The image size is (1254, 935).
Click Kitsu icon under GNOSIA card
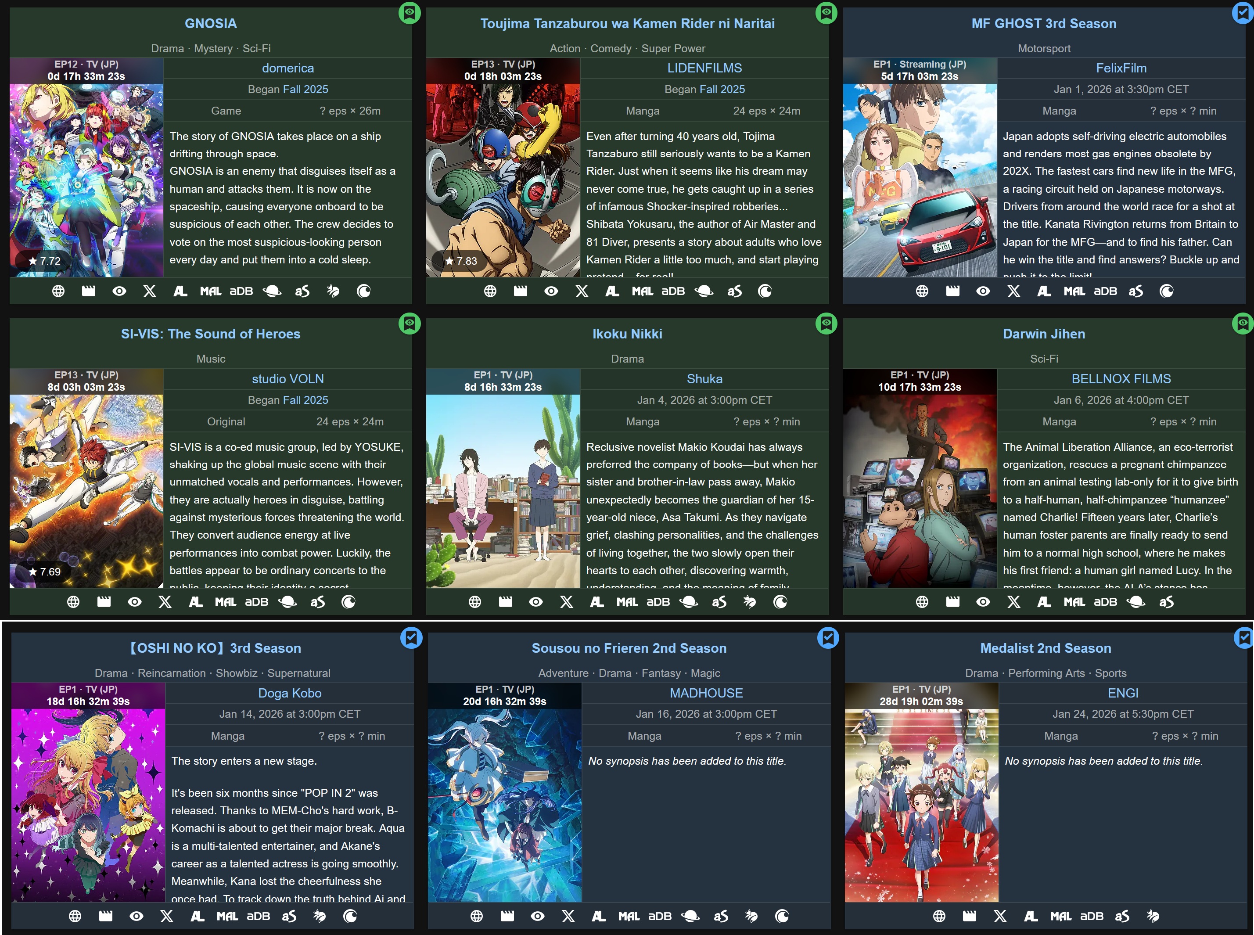[333, 291]
